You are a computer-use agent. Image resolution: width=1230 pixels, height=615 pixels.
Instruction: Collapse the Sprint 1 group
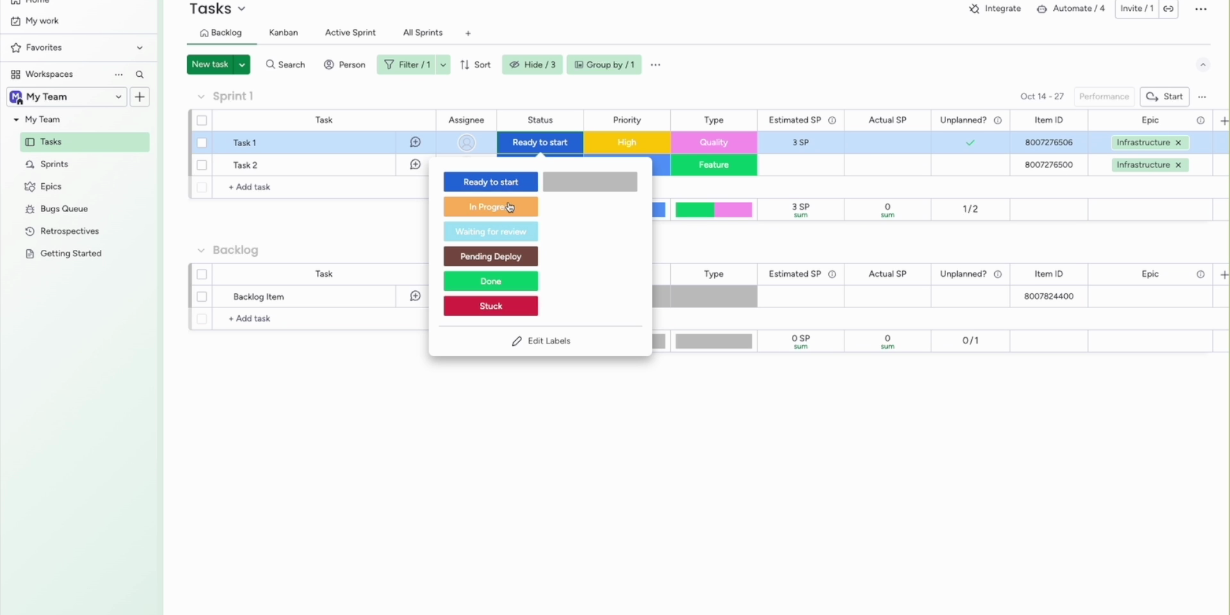pos(201,97)
